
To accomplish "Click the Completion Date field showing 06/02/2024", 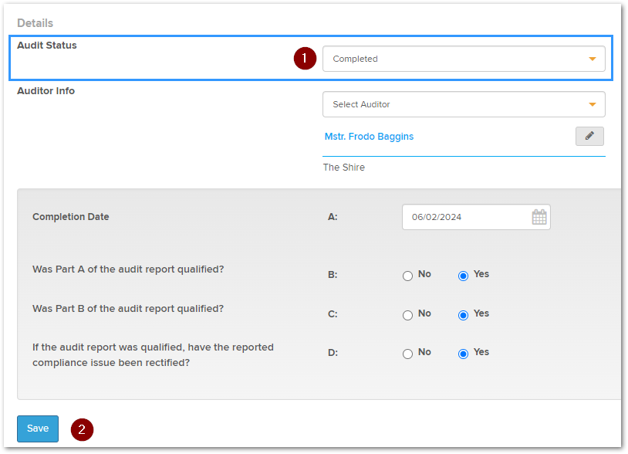I will tap(463, 217).
